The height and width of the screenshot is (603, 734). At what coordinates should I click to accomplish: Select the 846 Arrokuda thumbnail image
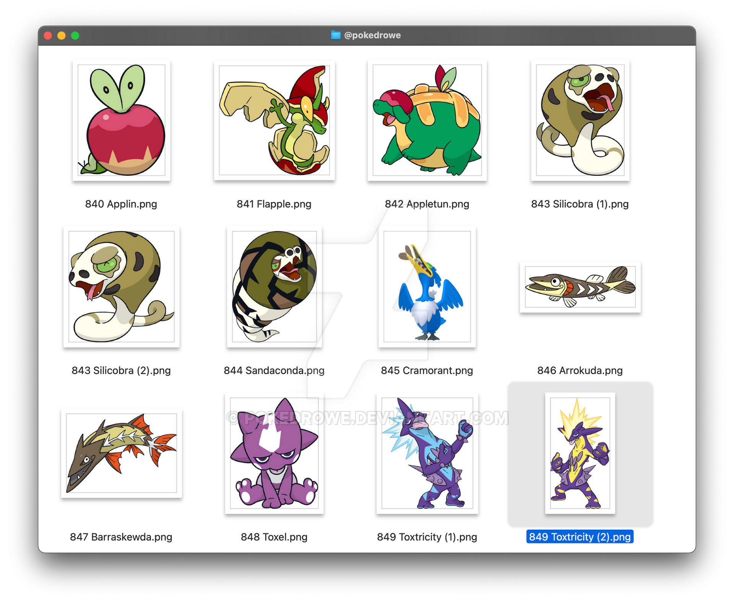(x=580, y=287)
